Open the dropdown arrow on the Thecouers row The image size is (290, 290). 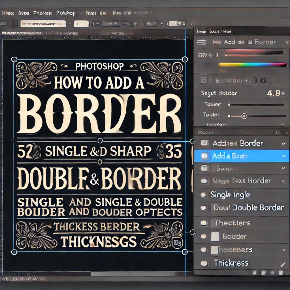point(283,250)
